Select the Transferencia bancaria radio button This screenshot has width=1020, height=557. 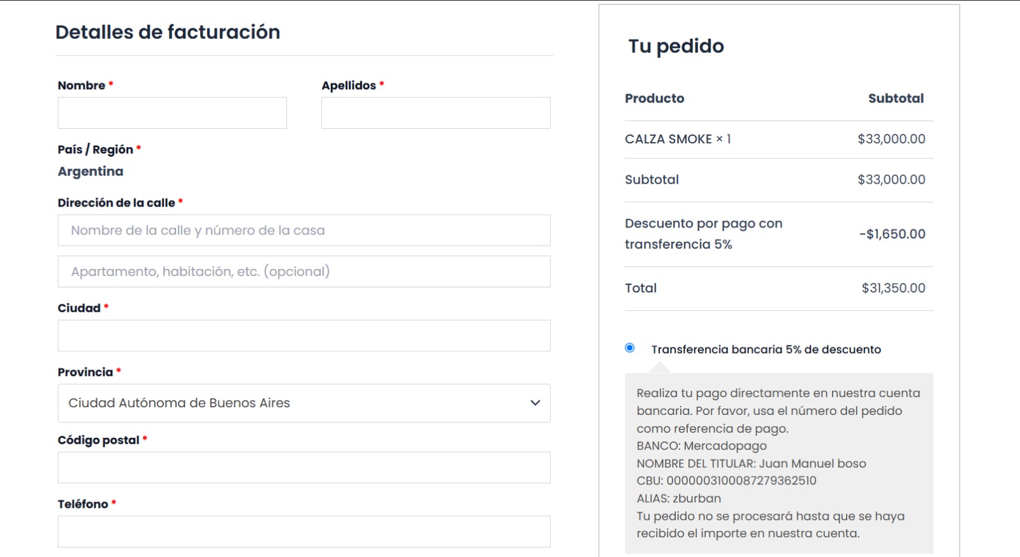tap(630, 348)
